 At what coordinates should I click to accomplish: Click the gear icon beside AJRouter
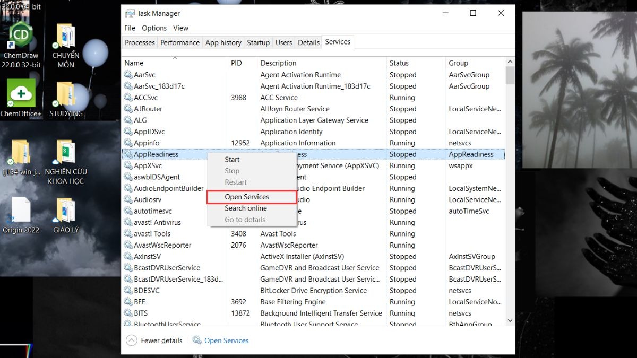point(128,109)
